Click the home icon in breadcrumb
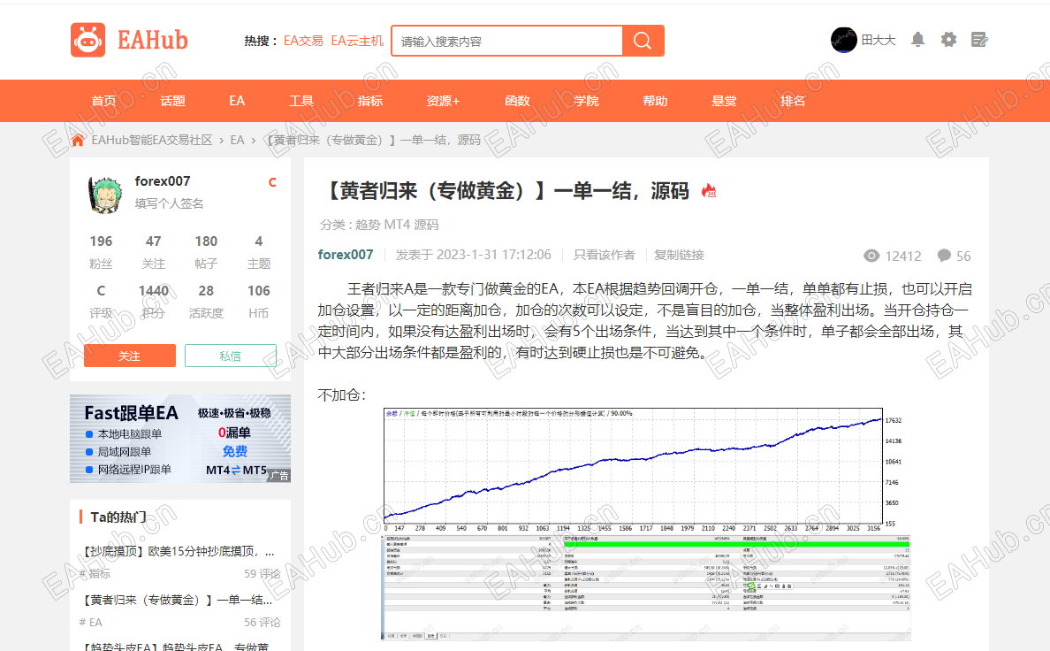 tap(78, 140)
